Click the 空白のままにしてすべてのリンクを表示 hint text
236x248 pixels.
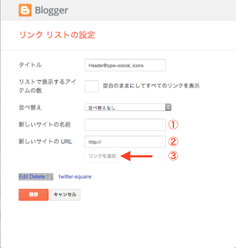pyautogui.click(x=151, y=86)
